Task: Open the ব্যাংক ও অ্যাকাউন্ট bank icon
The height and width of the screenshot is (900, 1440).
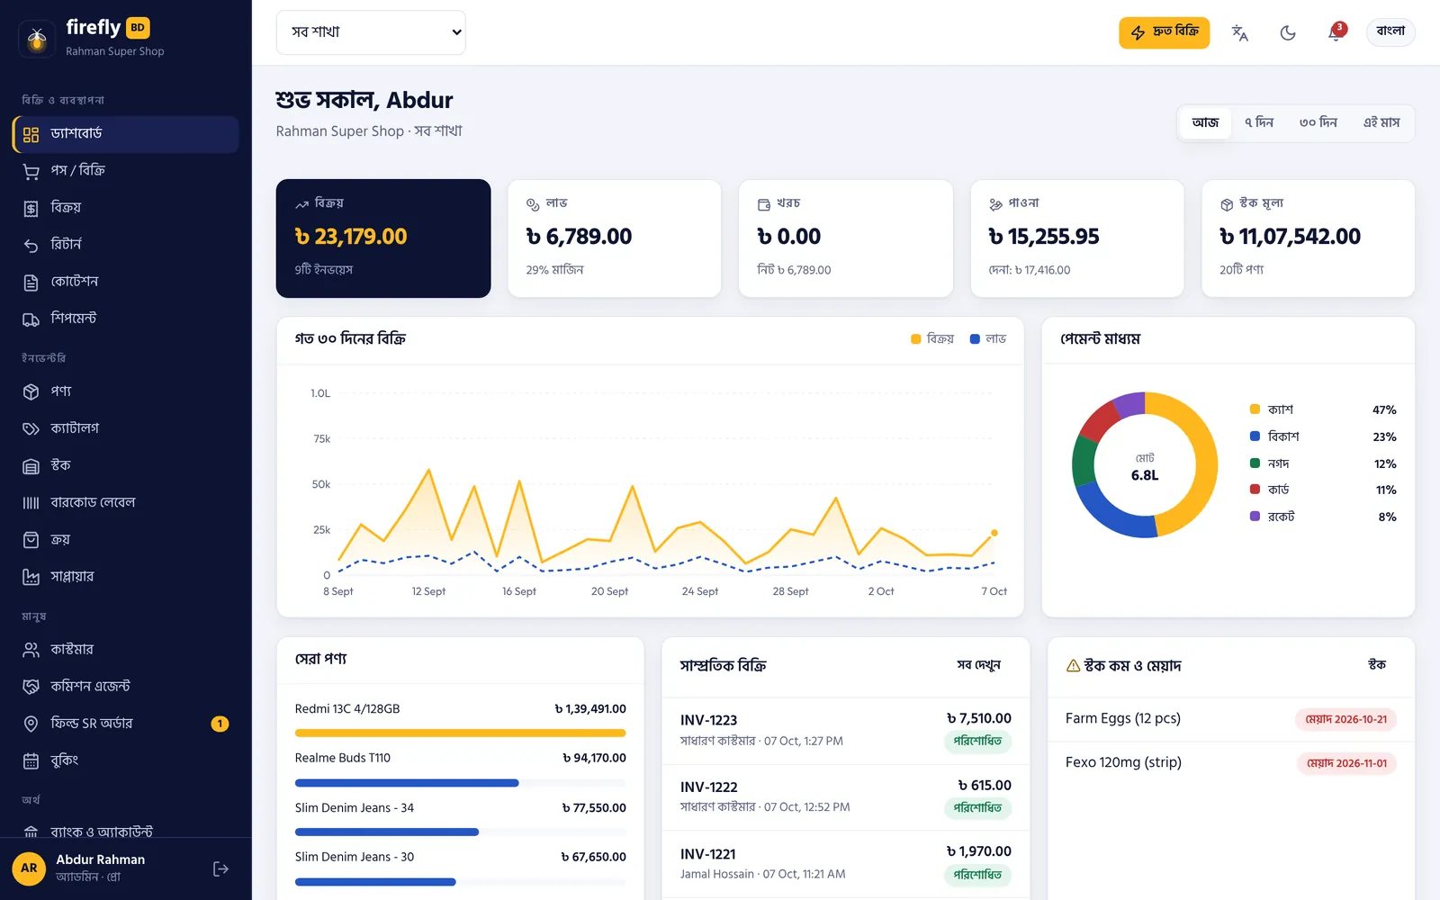Action: (31, 832)
